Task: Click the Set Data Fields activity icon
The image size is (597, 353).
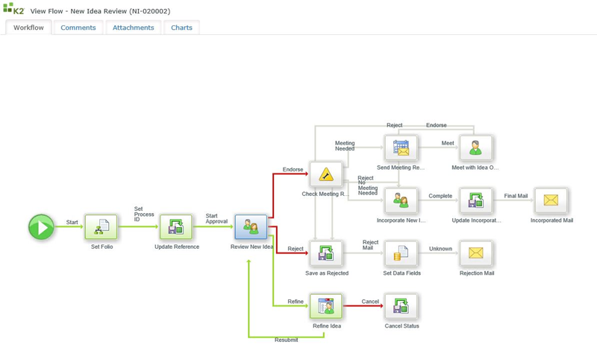Action: [x=401, y=253]
